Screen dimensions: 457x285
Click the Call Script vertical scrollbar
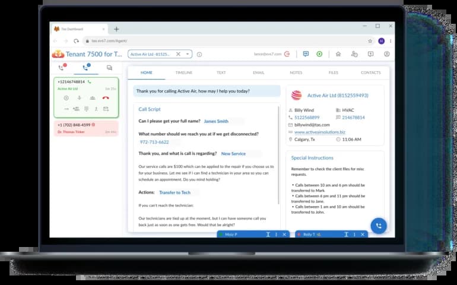[x=278, y=154]
